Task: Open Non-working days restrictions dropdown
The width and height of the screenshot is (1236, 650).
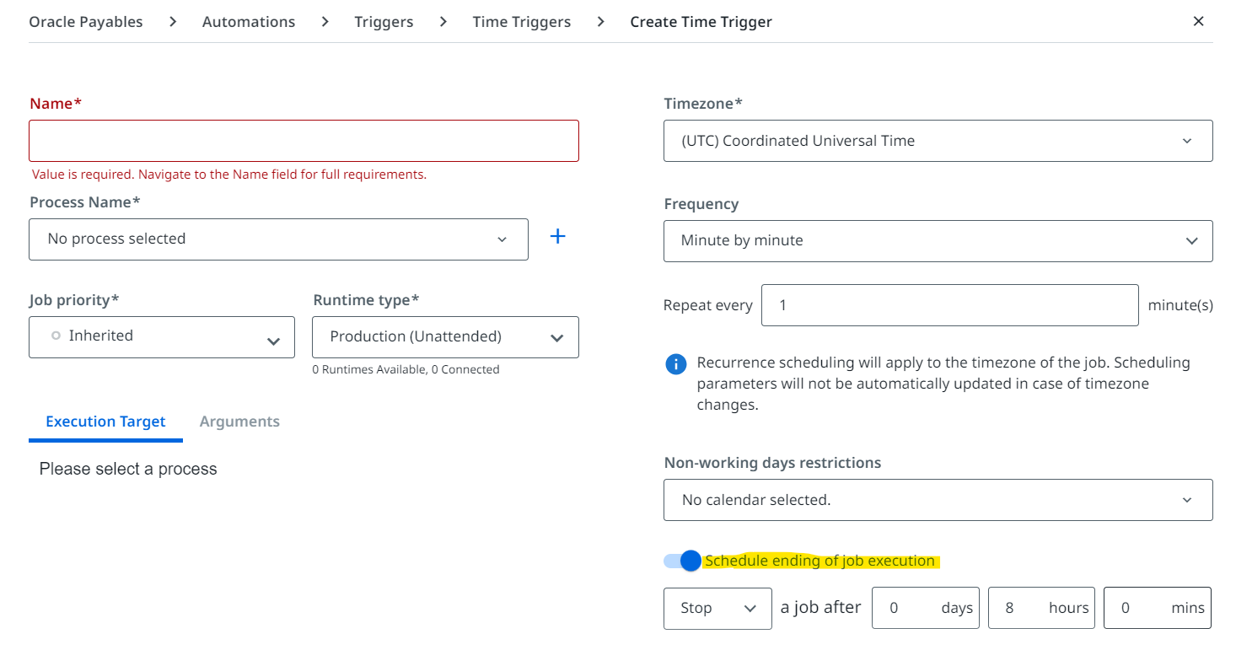Action: point(938,500)
